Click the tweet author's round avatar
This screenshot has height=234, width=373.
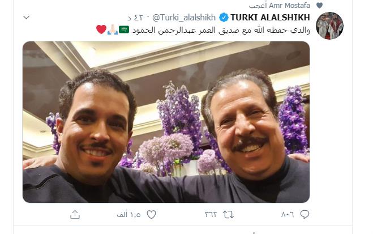coord(330,25)
